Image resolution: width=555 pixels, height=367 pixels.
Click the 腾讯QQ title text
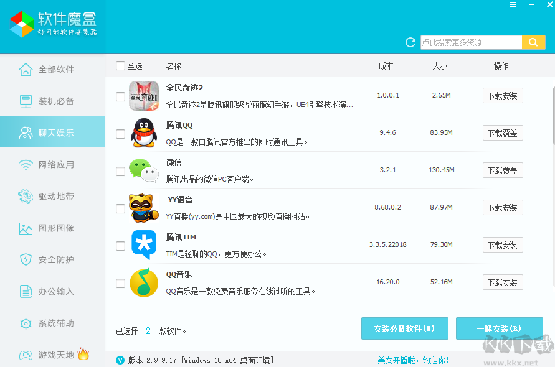click(179, 125)
